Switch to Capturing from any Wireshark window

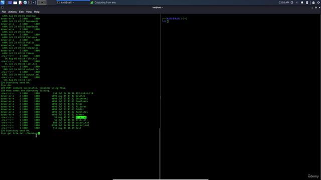[x=103, y=2]
